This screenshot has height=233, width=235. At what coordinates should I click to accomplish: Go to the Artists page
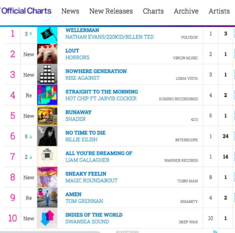pyautogui.click(x=219, y=11)
